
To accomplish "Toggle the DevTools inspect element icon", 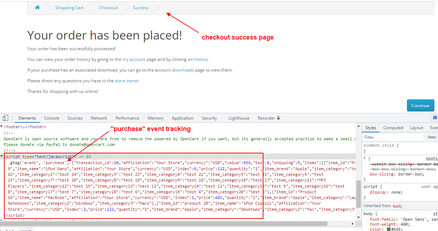I will click(x=5, y=118).
